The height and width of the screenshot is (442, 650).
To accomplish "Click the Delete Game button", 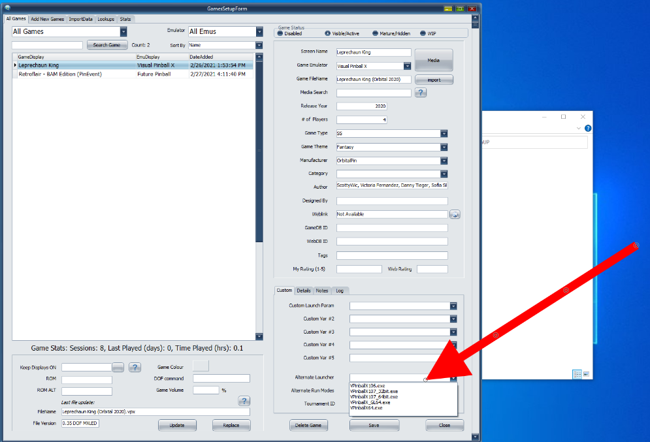I will click(x=309, y=425).
